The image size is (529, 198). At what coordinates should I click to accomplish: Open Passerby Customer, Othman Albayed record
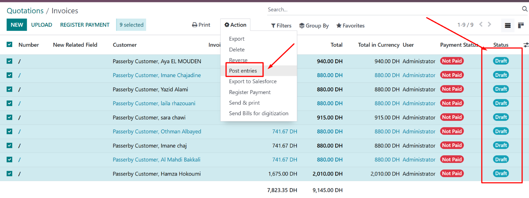(157, 131)
